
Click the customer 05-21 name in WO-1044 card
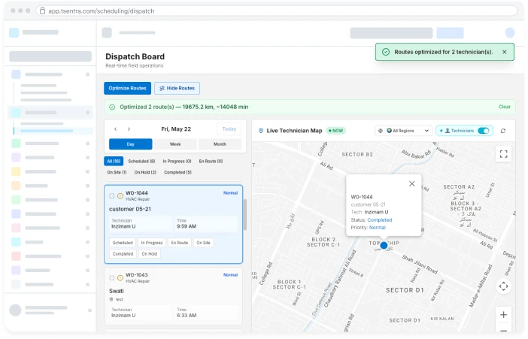point(130,209)
